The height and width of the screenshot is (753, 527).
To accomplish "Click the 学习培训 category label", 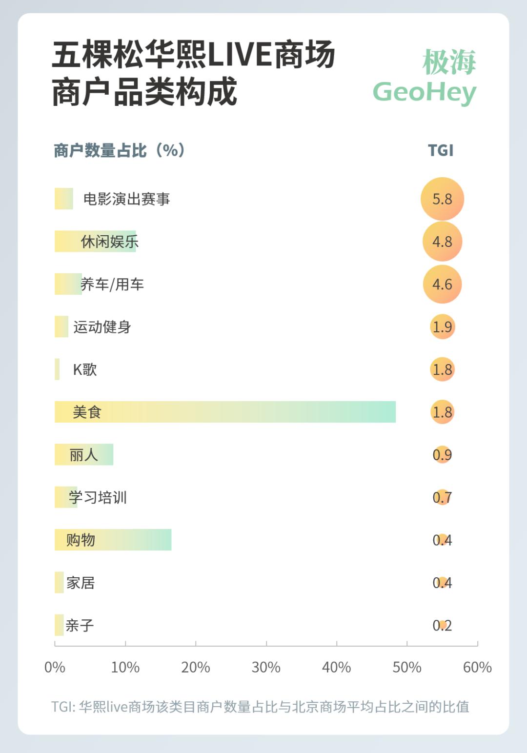I will click(x=98, y=497).
